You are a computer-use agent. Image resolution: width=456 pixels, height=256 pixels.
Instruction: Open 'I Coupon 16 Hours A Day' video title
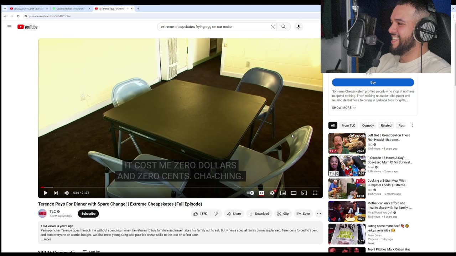[390, 160]
